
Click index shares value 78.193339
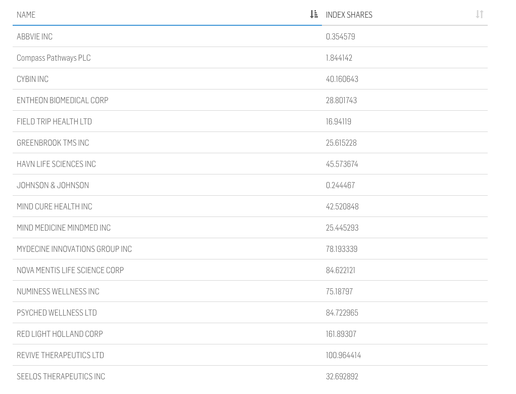(x=342, y=249)
